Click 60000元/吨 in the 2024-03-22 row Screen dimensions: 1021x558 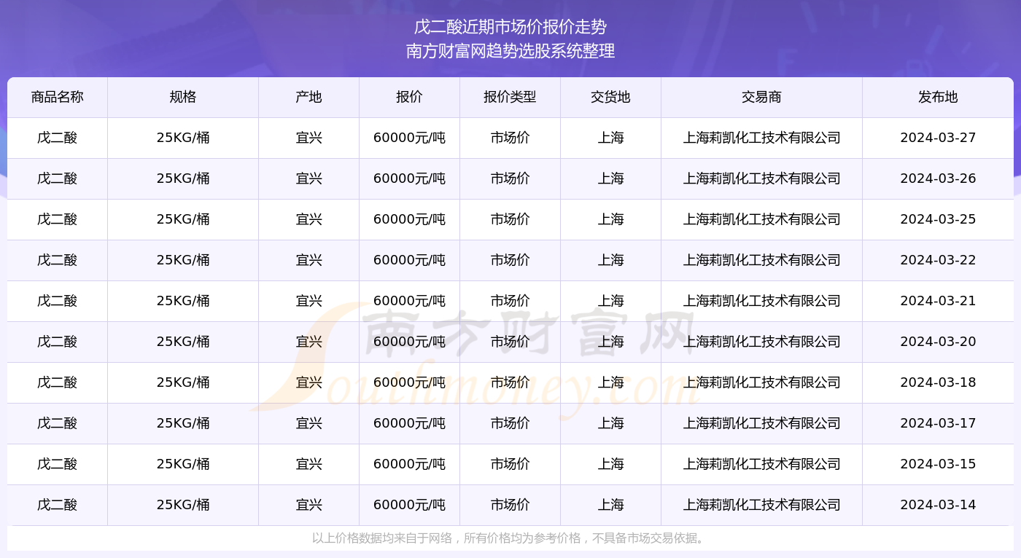click(x=409, y=260)
